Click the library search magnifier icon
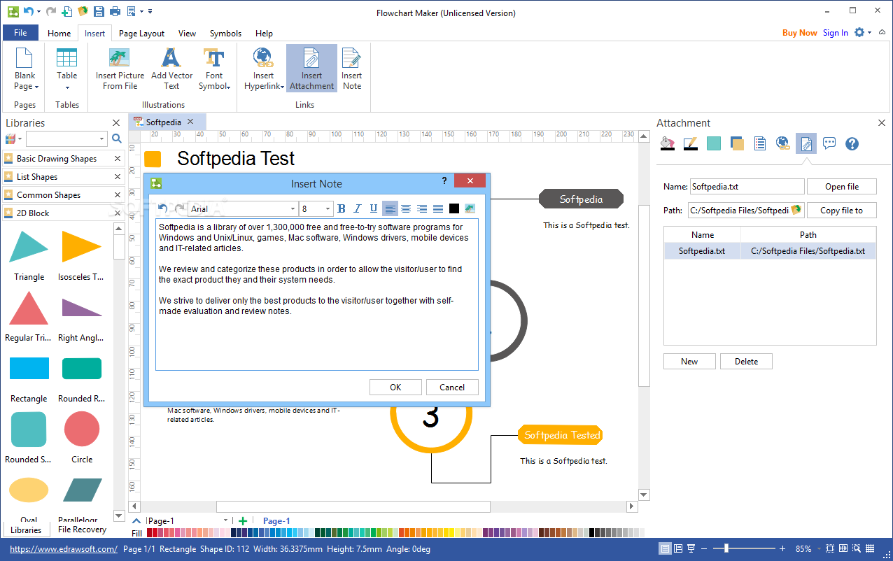This screenshot has height=561, width=893. [117, 139]
